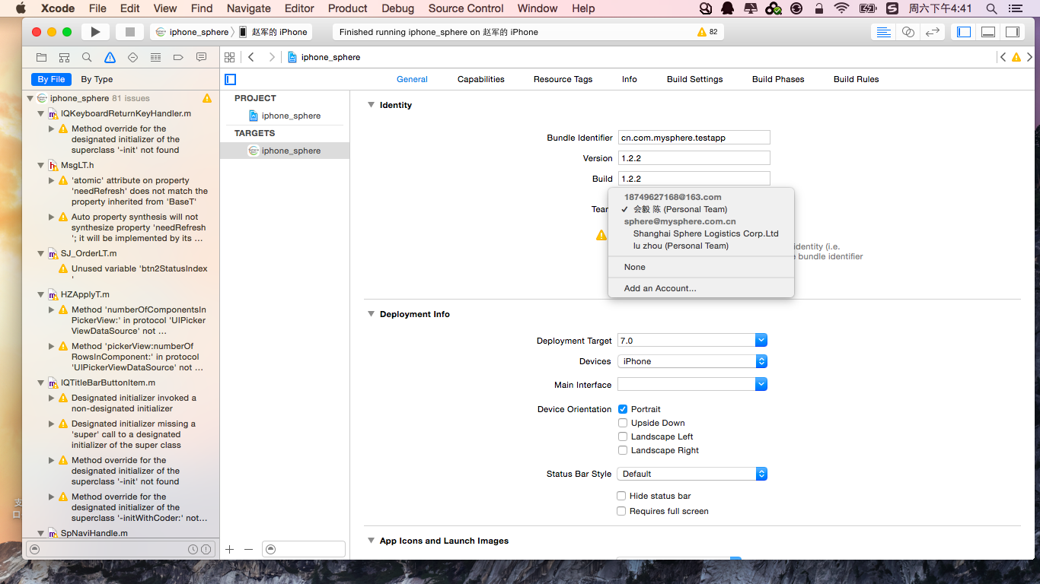1040x584 pixels.
Task: Open the symbol navigator
Action: 65,57
